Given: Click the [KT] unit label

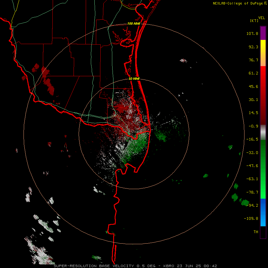Looking at the screenshot, I should tap(254, 21).
